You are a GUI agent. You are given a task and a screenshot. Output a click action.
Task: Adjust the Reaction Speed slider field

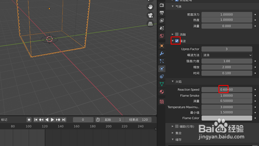click(227, 89)
